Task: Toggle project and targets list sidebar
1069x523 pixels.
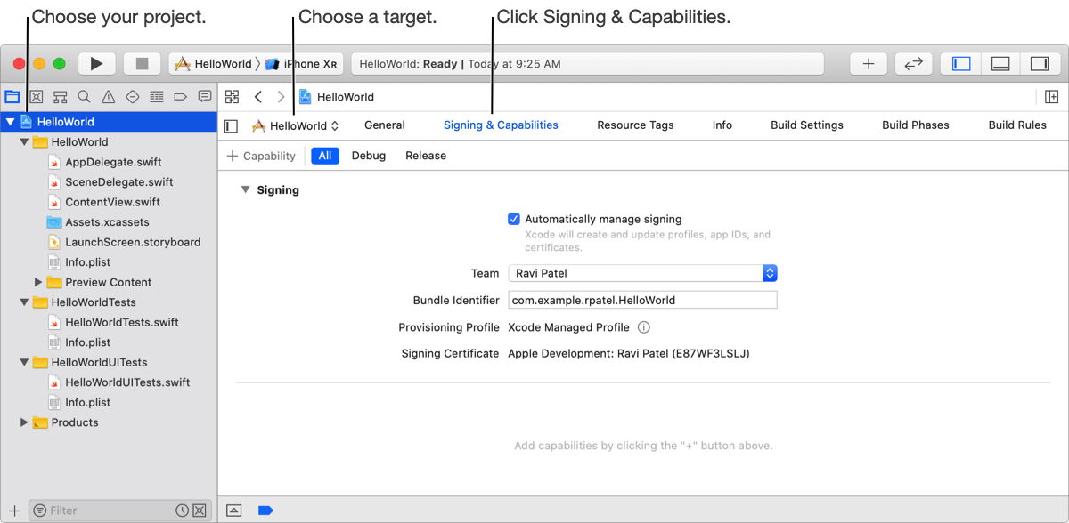Action: coord(232,126)
